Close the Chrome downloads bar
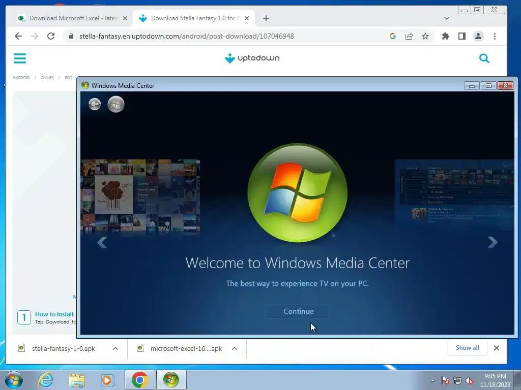521x390 pixels. 497,348
